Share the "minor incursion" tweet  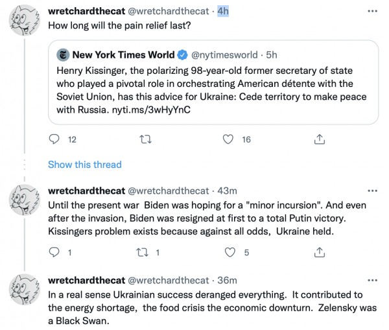click(319, 252)
